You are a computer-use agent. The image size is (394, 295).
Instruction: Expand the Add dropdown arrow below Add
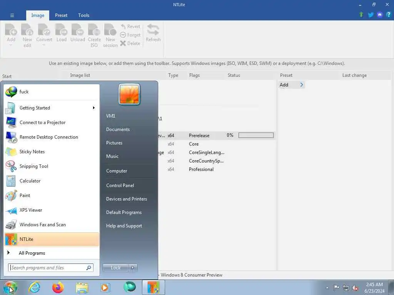point(11,45)
